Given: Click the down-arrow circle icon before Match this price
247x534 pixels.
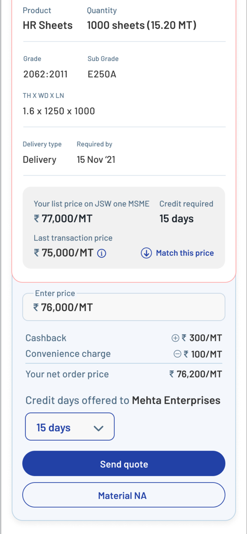Looking at the screenshot, I should point(146,253).
